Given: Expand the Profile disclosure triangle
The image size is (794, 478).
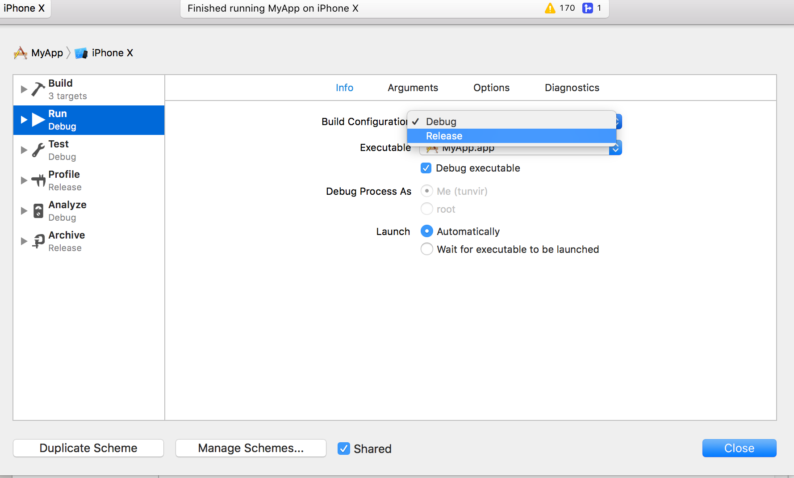Looking at the screenshot, I should [24, 180].
